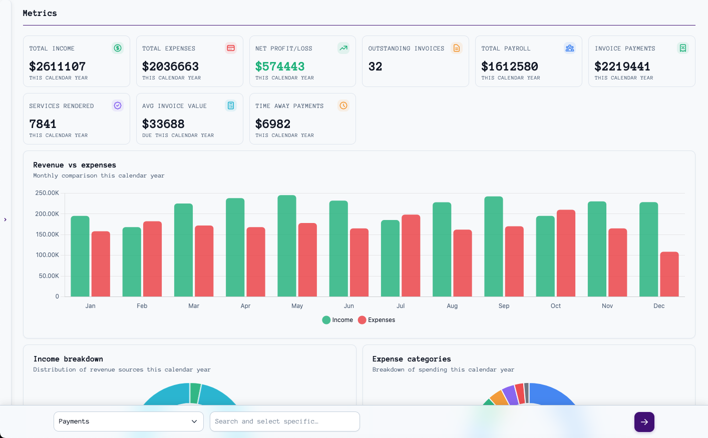Click the invoice icon on Outstanding Invoices card

(457, 48)
